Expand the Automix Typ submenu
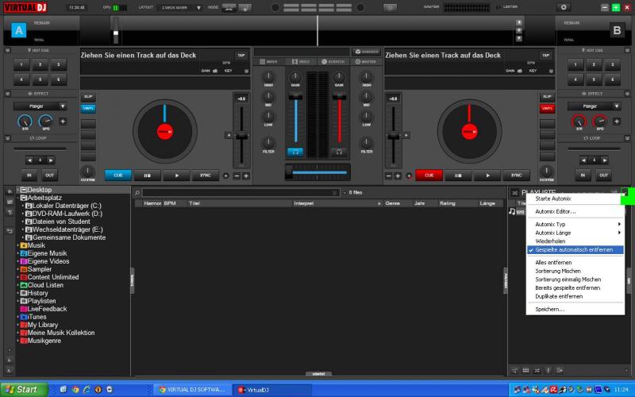Screen dimensions: 635x397 pos(575,224)
